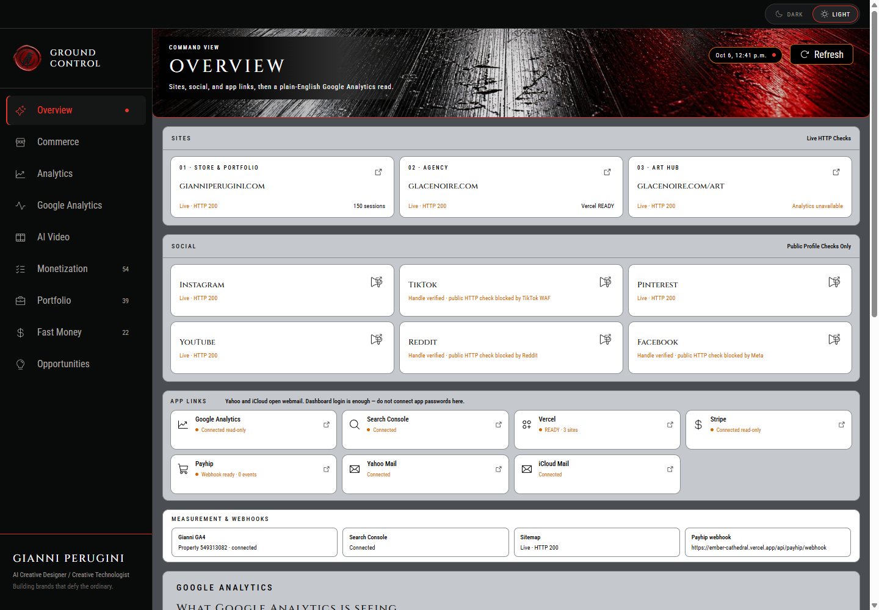Click the Yahoo Mail envelope icon

click(x=355, y=469)
